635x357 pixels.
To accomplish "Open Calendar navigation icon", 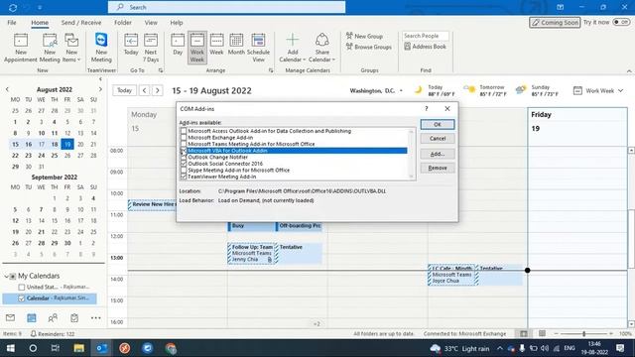I will point(32,317).
